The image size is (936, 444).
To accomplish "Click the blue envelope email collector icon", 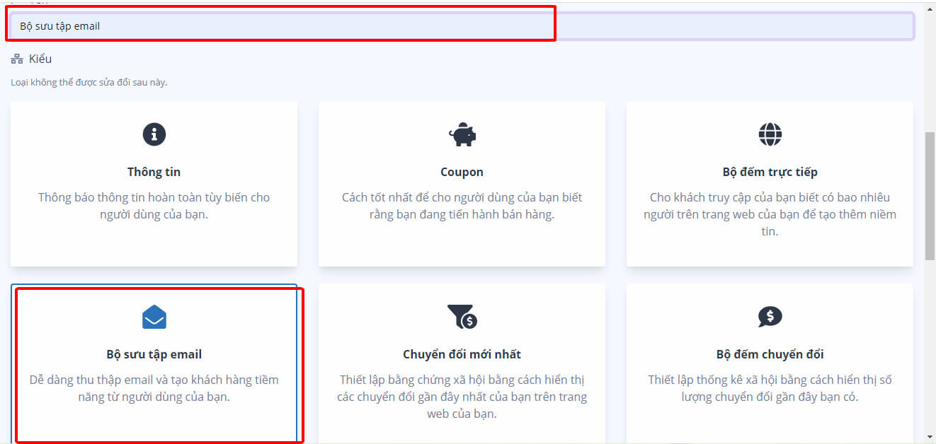I will (x=154, y=317).
